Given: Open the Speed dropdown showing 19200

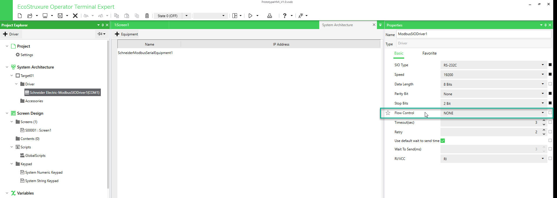Looking at the screenshot, I should pyautogui.click(x=494, y=75).
